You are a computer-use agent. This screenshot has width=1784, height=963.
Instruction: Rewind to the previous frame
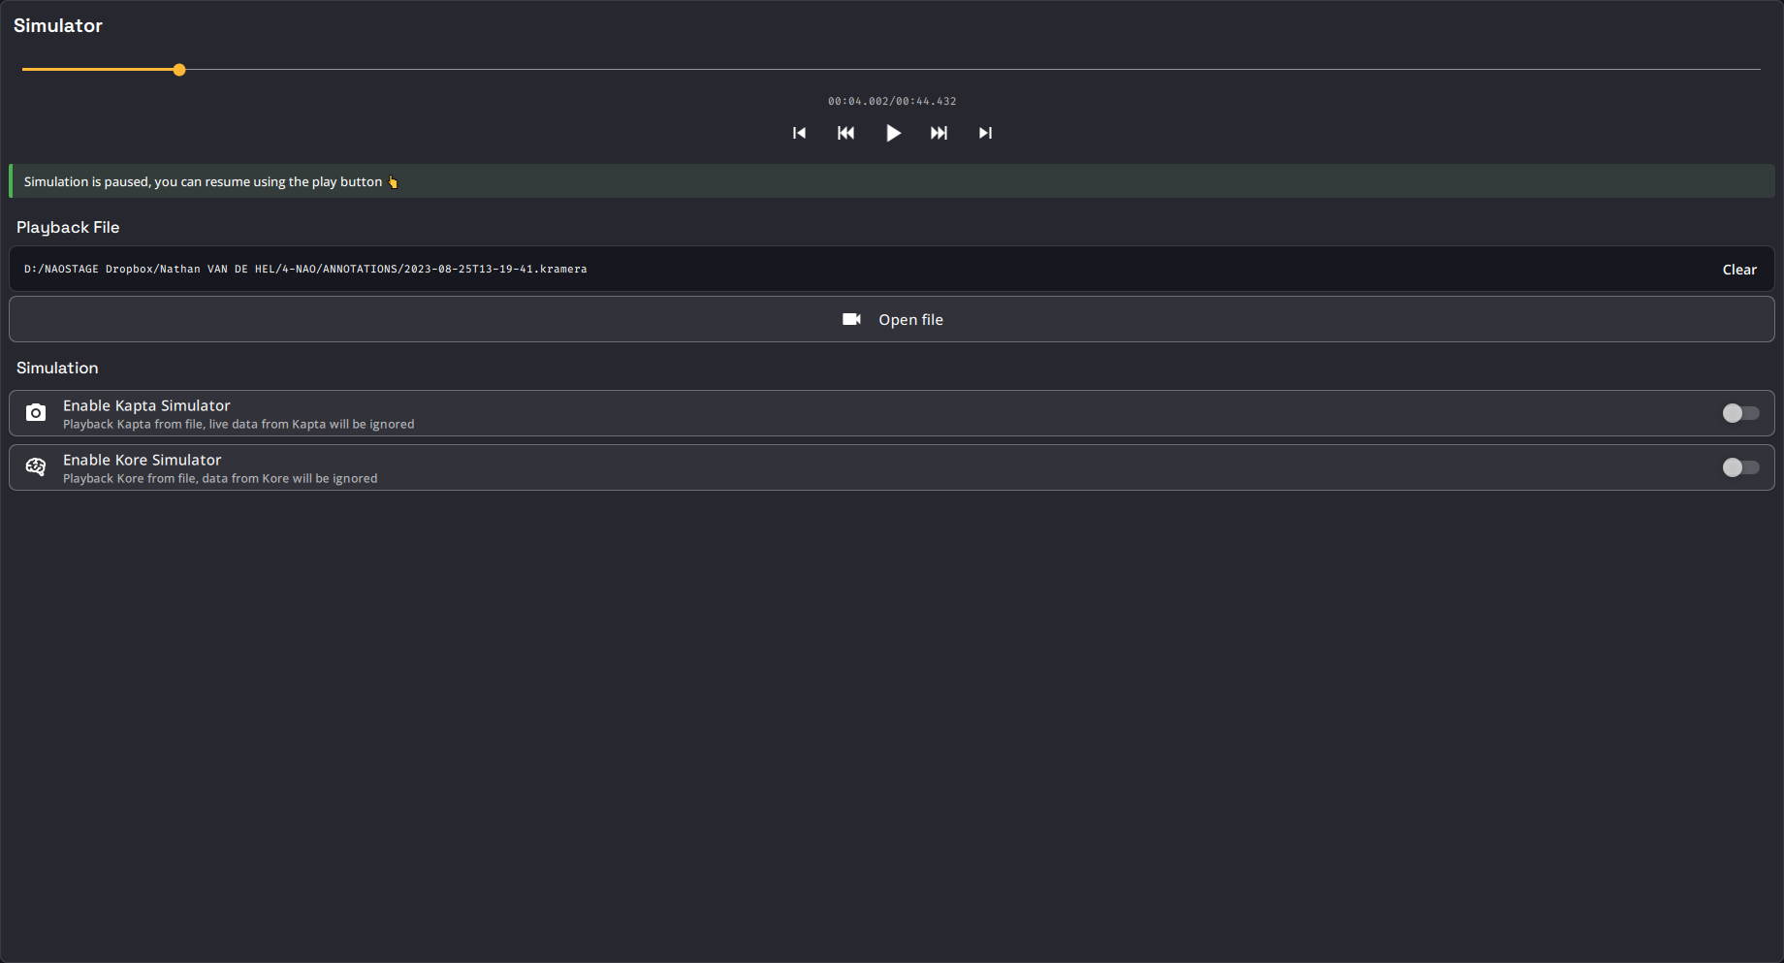845,133
